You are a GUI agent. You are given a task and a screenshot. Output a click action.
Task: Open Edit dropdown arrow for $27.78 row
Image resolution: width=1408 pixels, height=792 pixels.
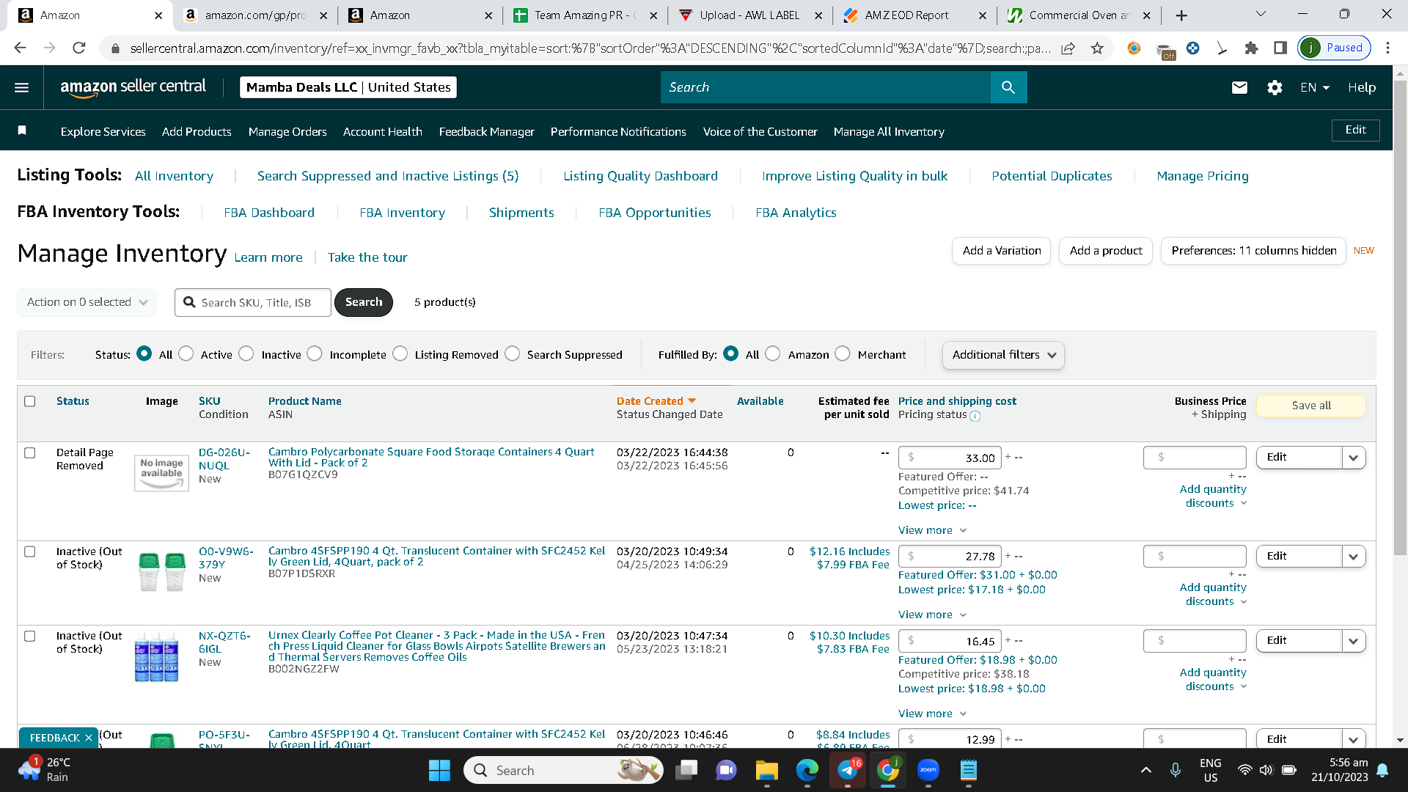[1354, 557]
